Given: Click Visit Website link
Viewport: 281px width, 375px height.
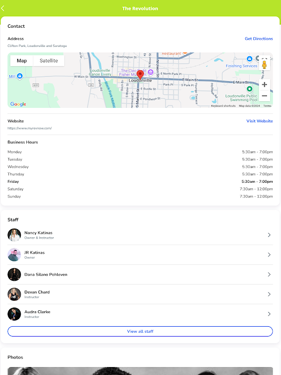Looking at the screenshot, I should tap(259, 121).
